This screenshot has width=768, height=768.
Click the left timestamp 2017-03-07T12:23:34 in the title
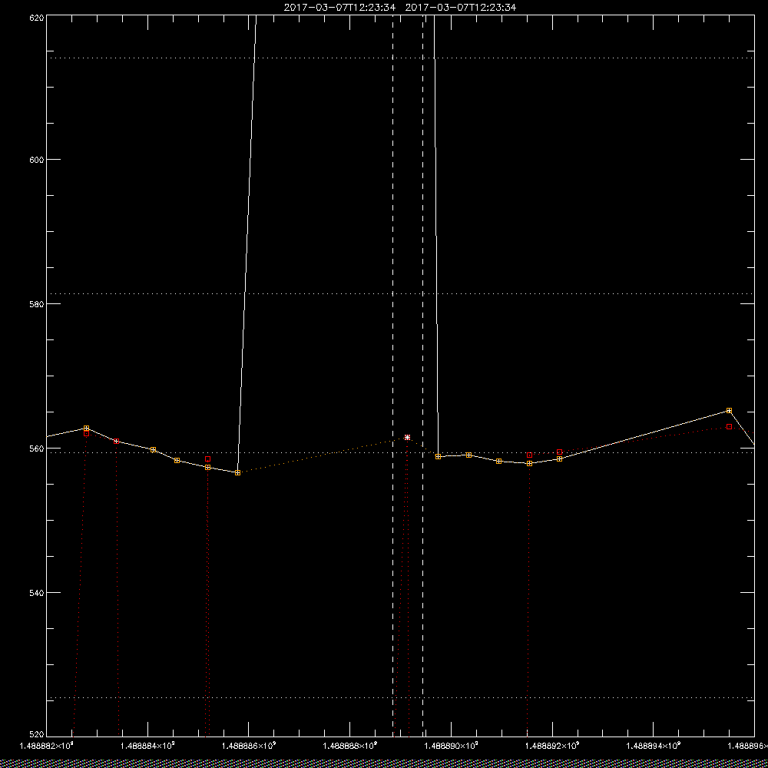pyautogui.click(x=339, y=8)
